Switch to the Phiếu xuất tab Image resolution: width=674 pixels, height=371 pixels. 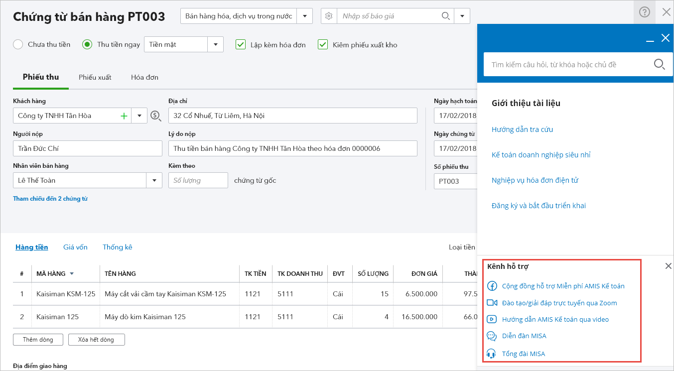tap(95, 77)
